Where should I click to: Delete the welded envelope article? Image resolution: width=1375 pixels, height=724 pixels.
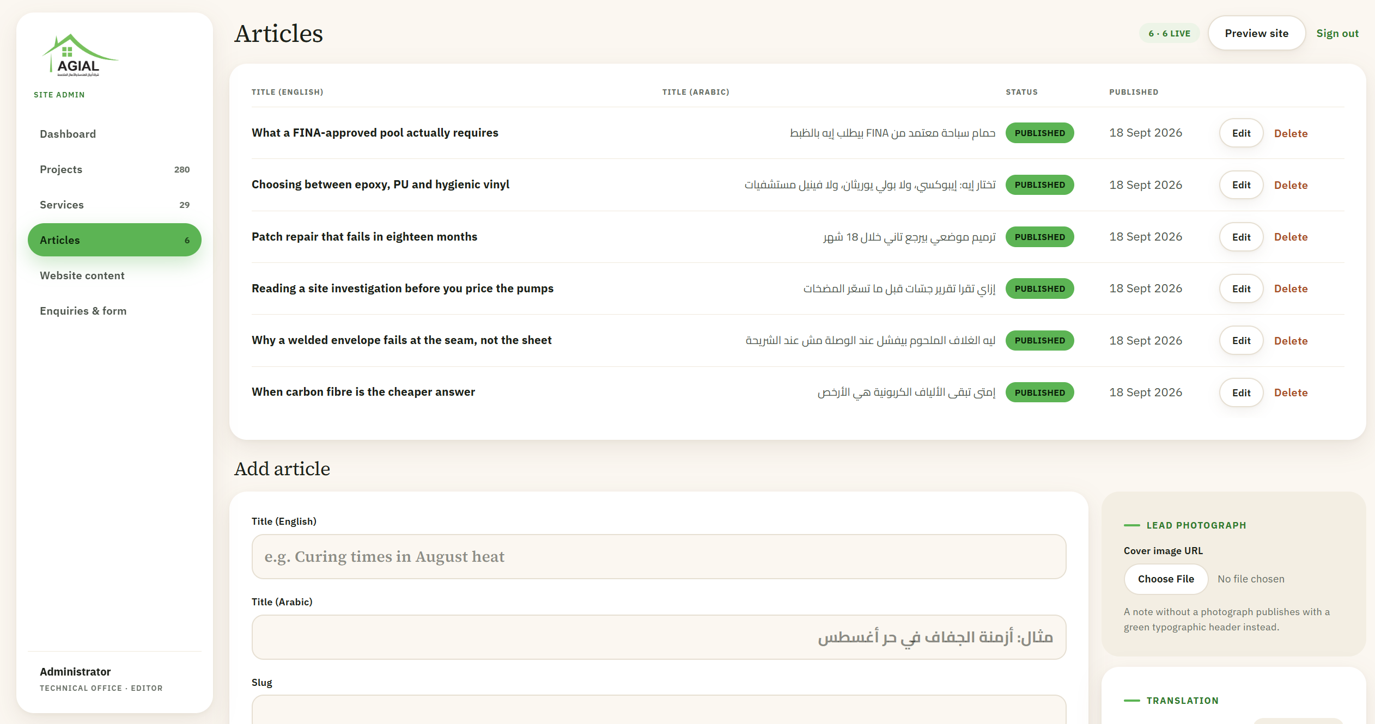tap(1291, 341)
